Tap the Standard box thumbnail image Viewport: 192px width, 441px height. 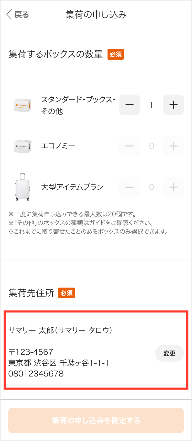pos(23,105)
